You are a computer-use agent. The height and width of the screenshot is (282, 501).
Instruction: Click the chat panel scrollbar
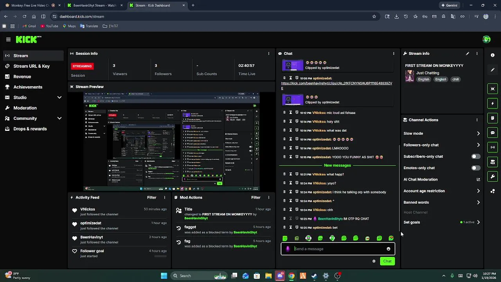click(x=399, y=188)
